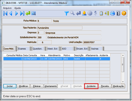
Task: Go to the next record arrow
Action: coord(16,13)
